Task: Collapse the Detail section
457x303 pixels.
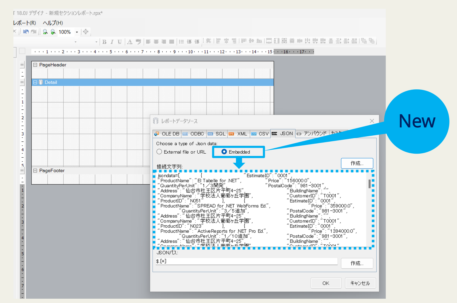Action: pos(35,82)
